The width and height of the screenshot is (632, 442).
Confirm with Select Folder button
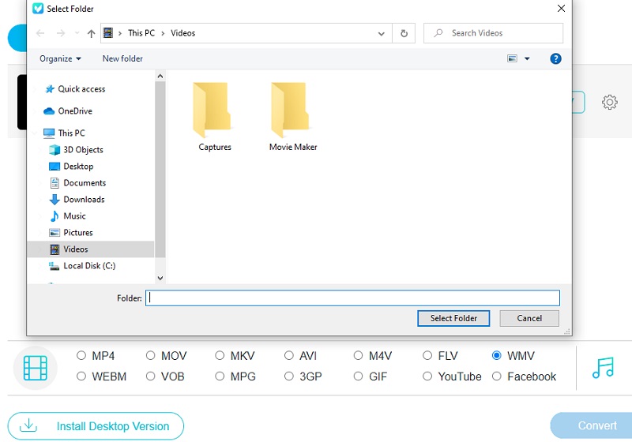coord(453,318)
